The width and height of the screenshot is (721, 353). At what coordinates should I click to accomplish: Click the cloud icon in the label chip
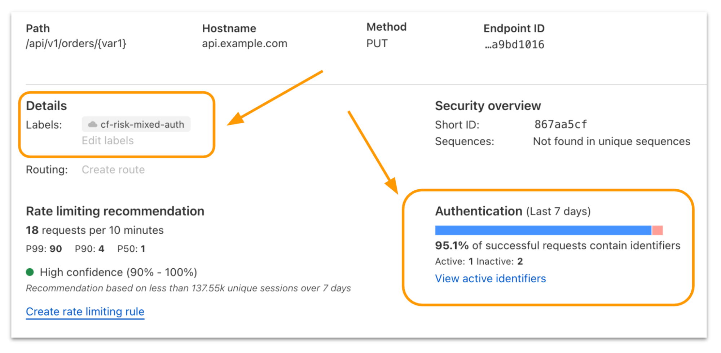coord(93,124)
